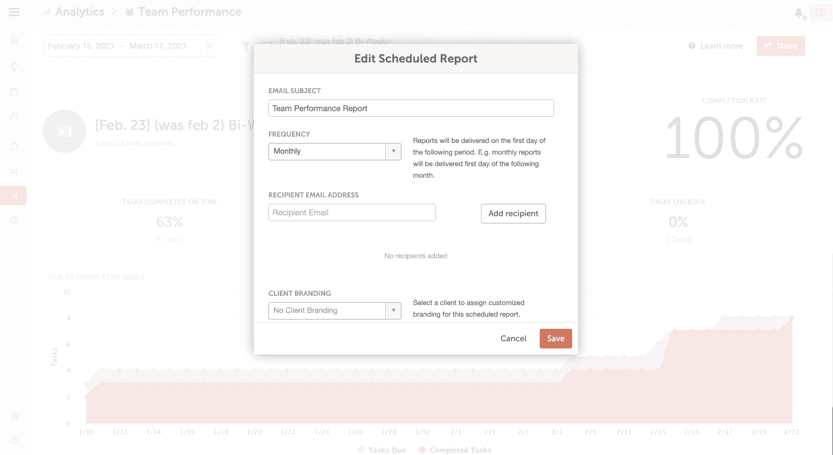The width and height of the screenshot is (833, 455).
Task: Open the Home icon in the sidebar
Action: click(14, 39)
